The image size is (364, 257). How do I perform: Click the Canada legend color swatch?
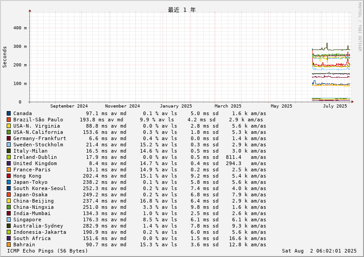coord(9,113)
